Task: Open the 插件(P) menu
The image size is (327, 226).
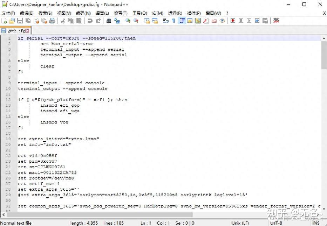Action: pyautogui.click(x=194, y=13)
